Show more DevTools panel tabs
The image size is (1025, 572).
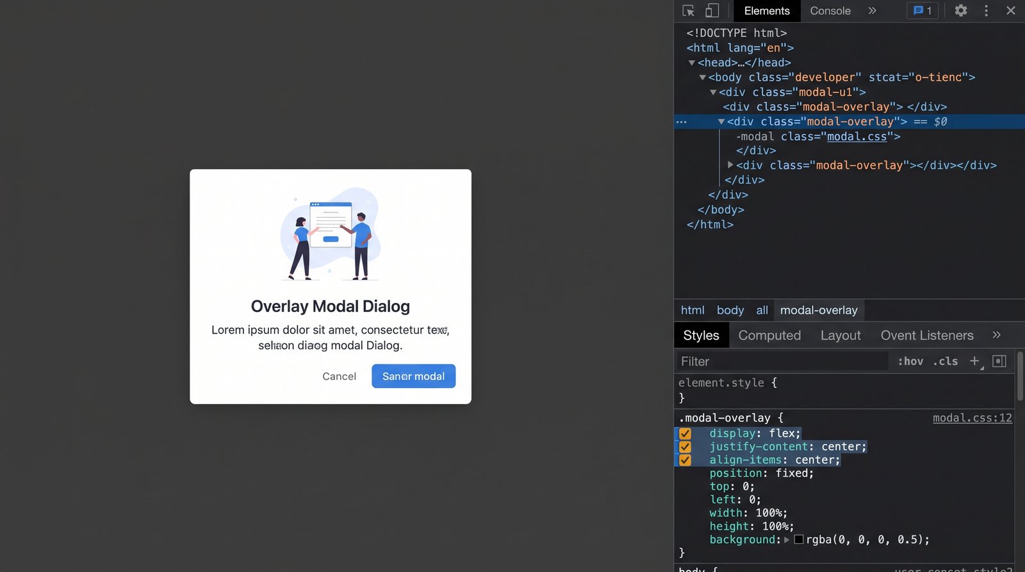(x=872, y=11)
